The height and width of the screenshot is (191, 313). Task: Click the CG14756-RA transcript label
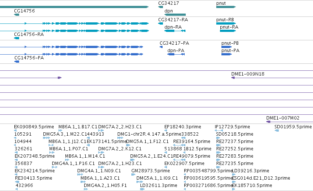click(x=29, y=34)
